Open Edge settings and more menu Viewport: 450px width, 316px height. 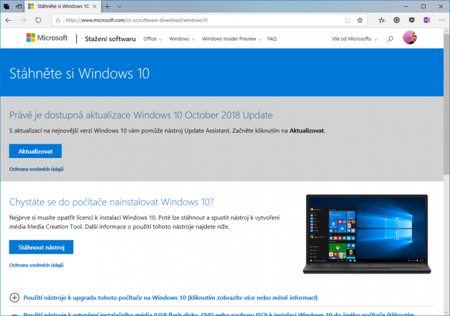pyautogui.click(x=442, y=20)
